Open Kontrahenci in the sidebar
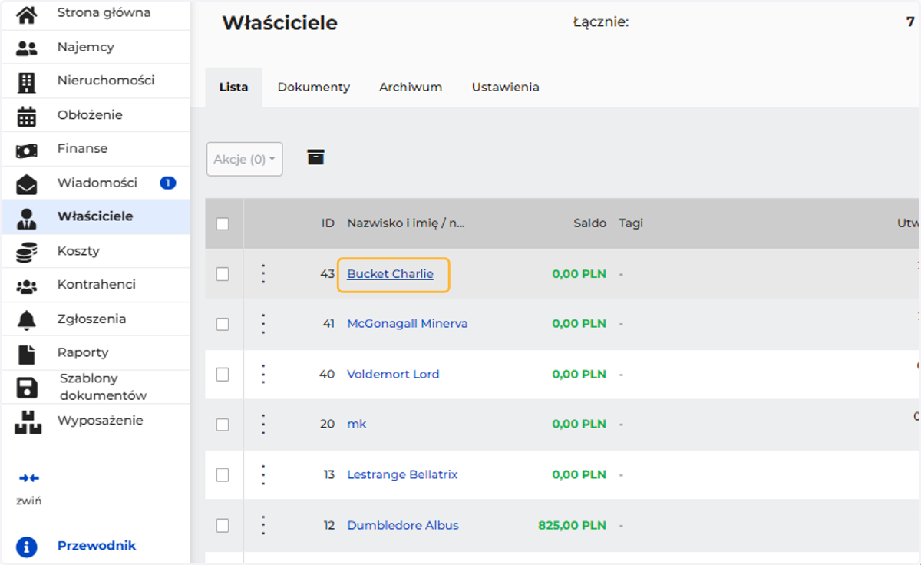This screenshot has height=565, width=921. 96,285
